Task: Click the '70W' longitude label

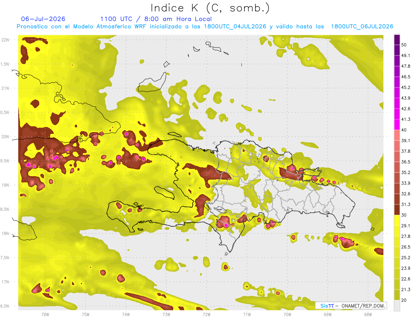Action: click(287, 315)
